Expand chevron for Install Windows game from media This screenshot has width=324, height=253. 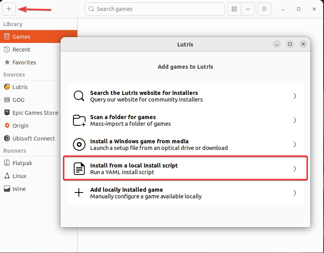pos(295,144)
